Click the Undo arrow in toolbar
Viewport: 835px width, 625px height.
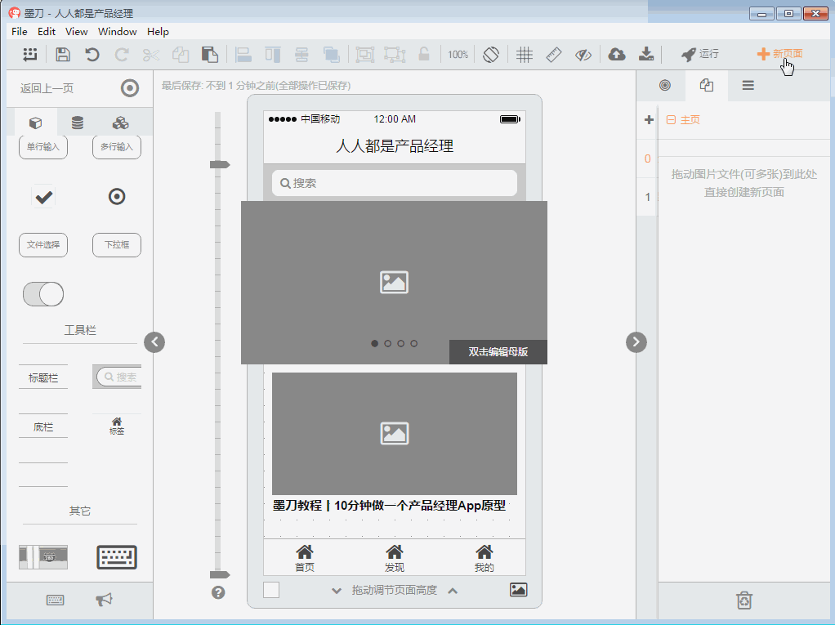(92, 55)
